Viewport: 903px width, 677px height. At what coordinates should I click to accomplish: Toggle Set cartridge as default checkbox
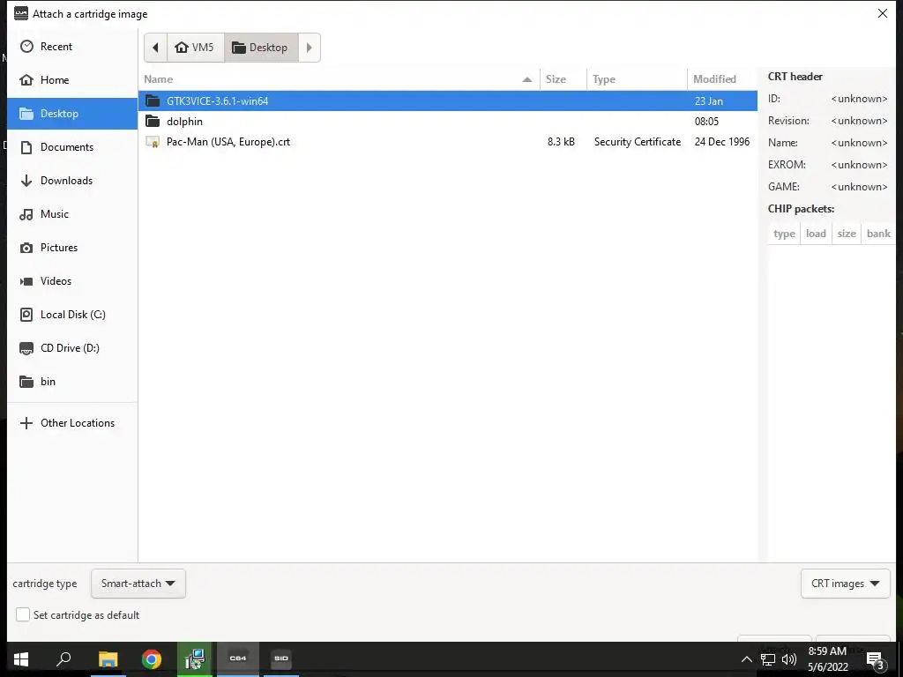tap(23, 614)
